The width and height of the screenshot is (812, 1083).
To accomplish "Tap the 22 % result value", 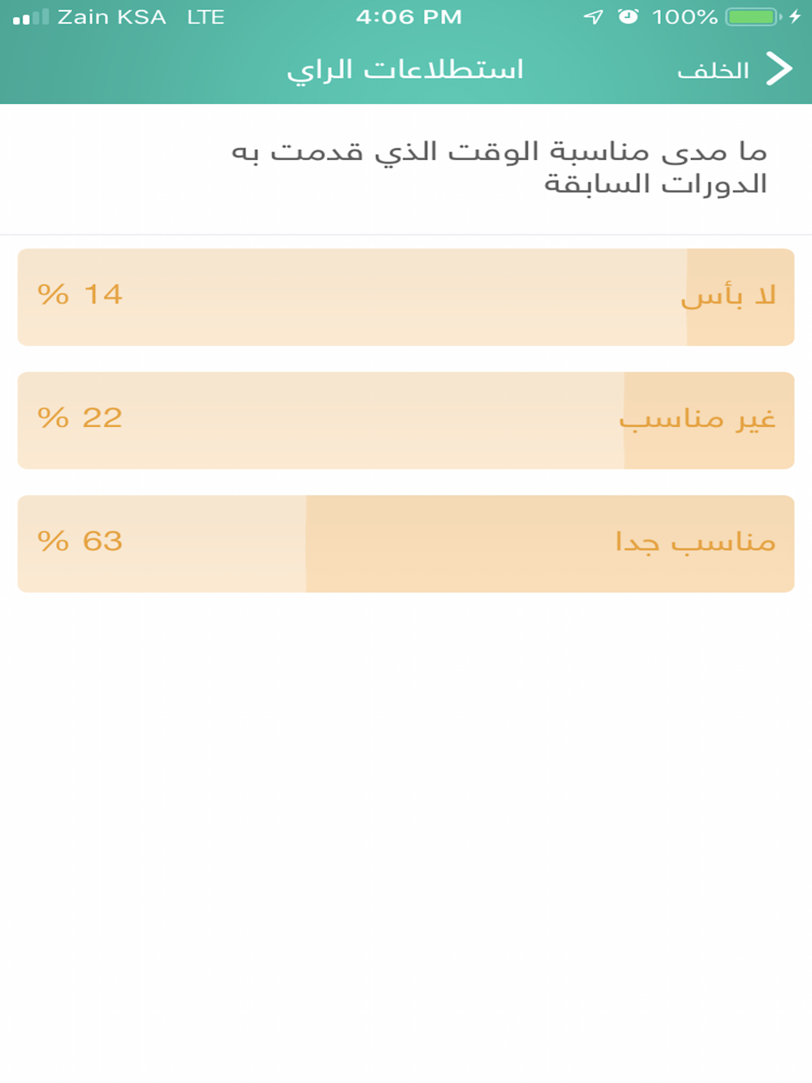I will [80, 417].
